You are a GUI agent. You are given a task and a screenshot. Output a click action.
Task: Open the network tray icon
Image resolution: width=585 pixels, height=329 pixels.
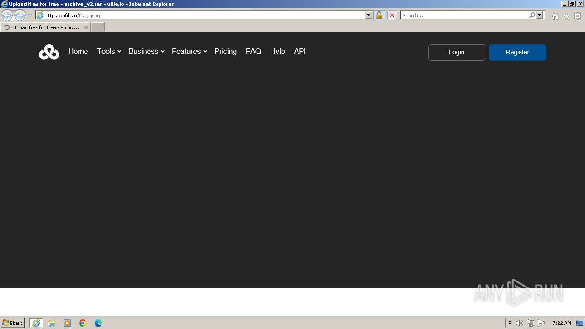(531, 323)
